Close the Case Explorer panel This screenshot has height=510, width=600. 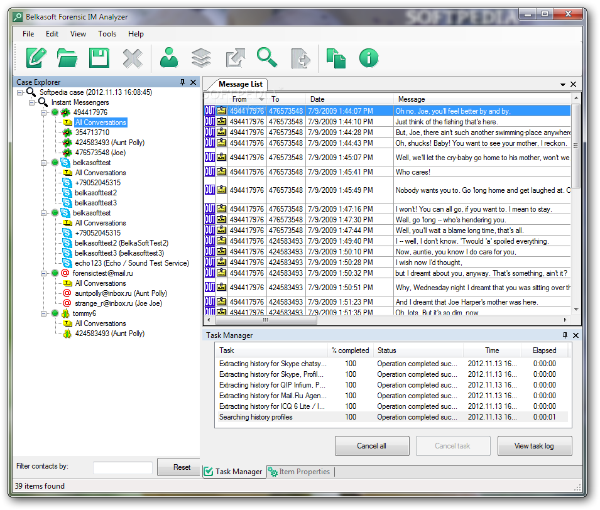click(194, 82)
